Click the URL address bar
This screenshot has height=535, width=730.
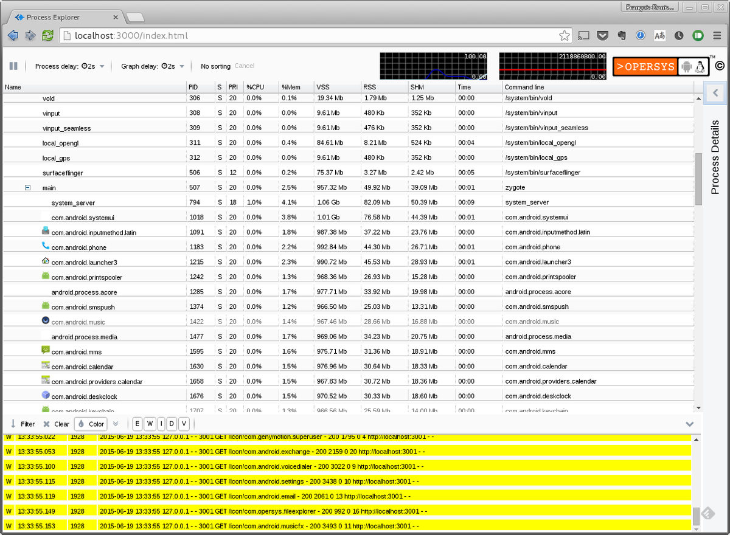point(316,36)
